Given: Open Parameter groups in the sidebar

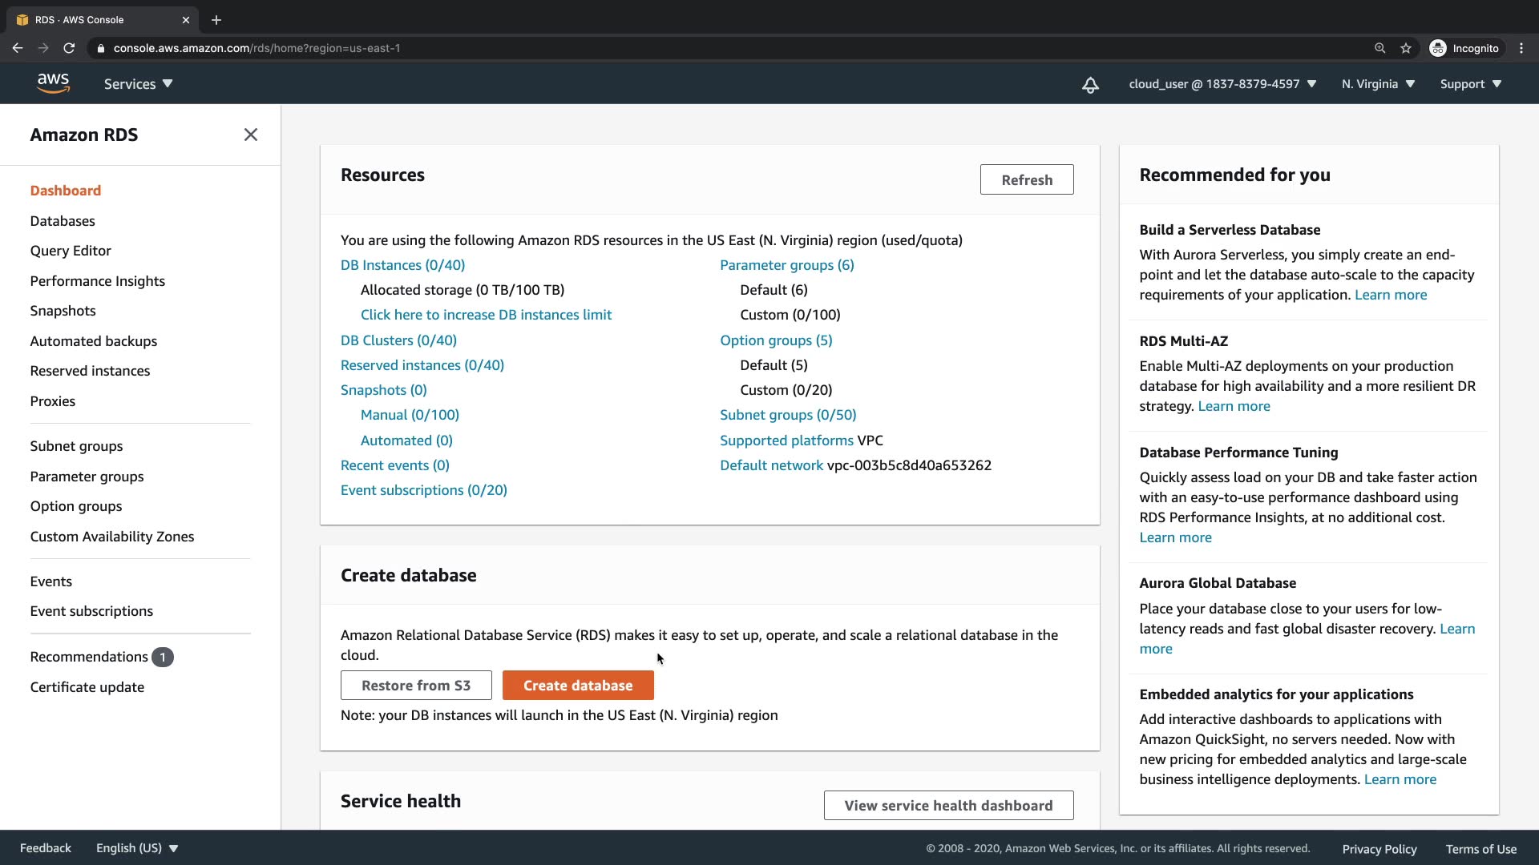Looking at the screenshot, I should [x=87, y=477].
